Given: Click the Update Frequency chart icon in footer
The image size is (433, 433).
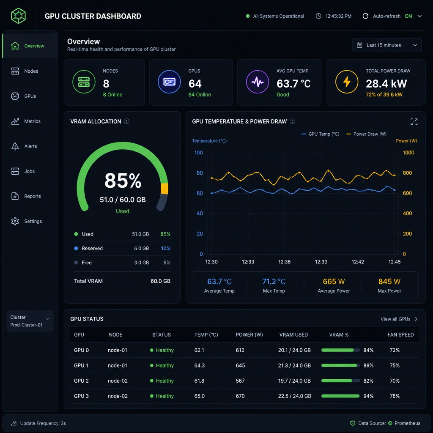Looking at the screenshot, I should coord(14,423).
